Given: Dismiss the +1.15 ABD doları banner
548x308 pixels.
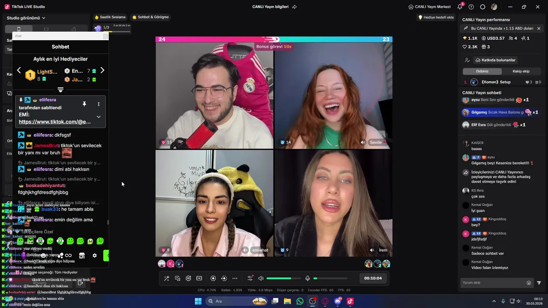Looking at the screenshot, I should 539,29.
